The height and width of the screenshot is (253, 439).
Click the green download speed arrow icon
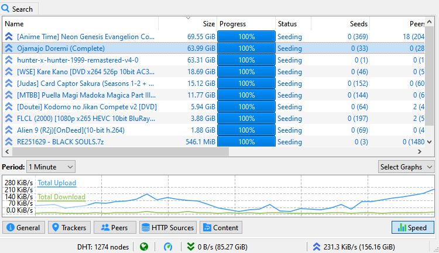(x=191, y=247)
